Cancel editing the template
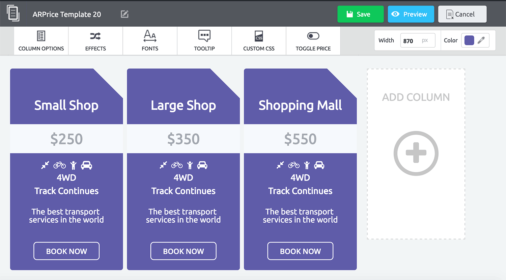This screenshot has width=506, height=280. coord(462,14)
